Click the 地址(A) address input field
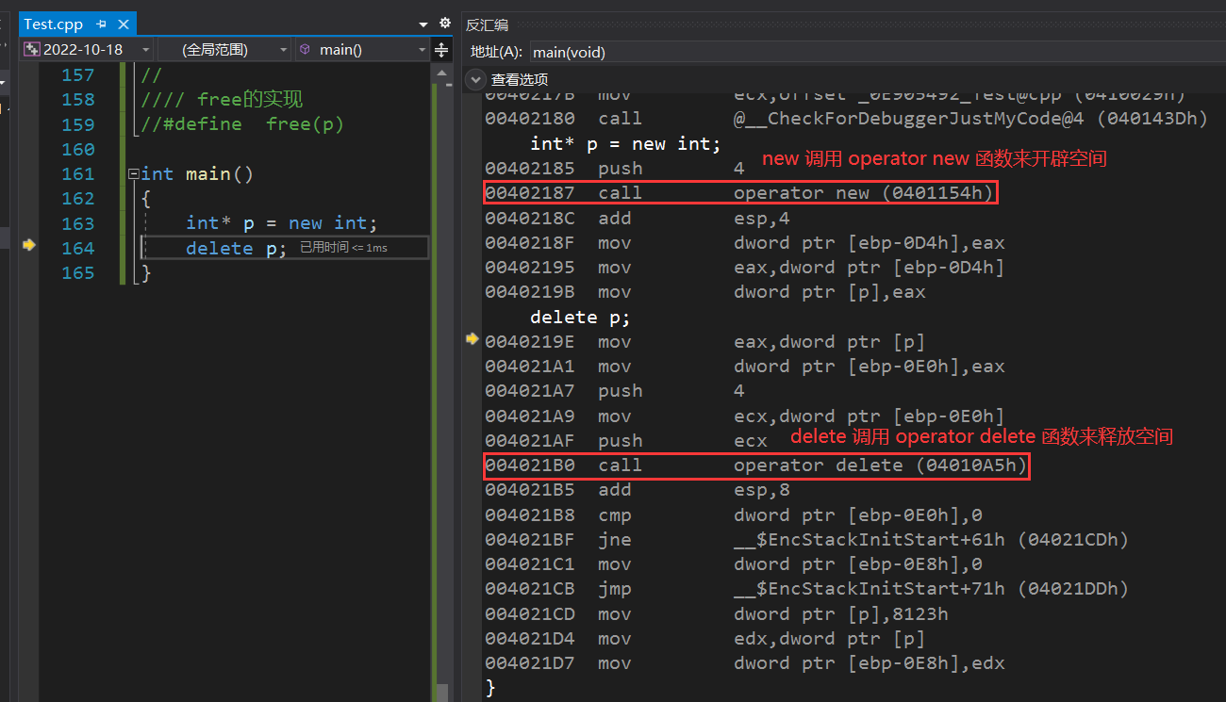Viewport: 1226px width, 702px height. (x=875, y=52)
